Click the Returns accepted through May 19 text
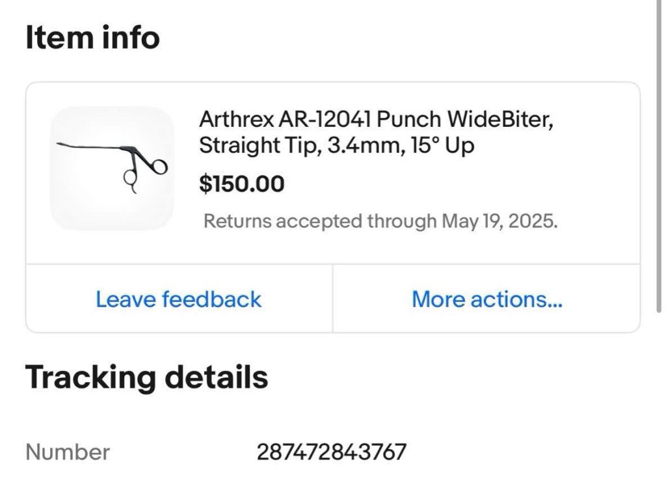666x479 pixels. point(380,221)
